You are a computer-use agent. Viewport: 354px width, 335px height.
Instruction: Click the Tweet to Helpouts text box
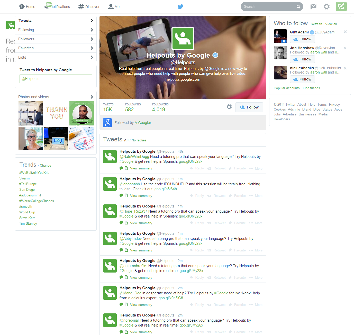pyautogui.click(x=56, y=79)
